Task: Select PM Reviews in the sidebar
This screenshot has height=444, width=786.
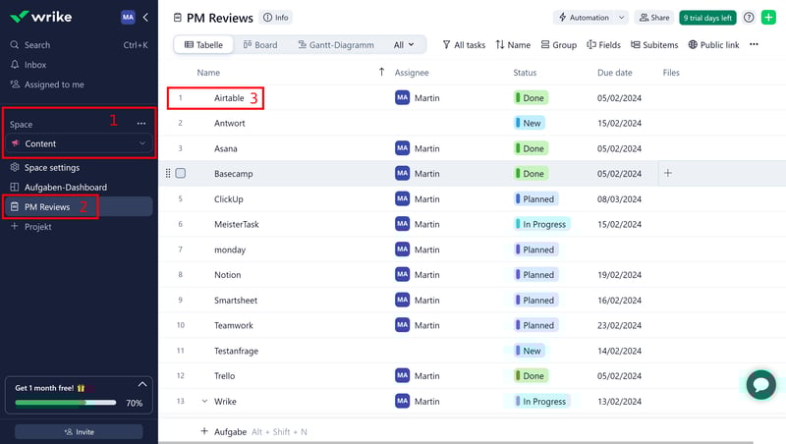Action: point(79,206)
